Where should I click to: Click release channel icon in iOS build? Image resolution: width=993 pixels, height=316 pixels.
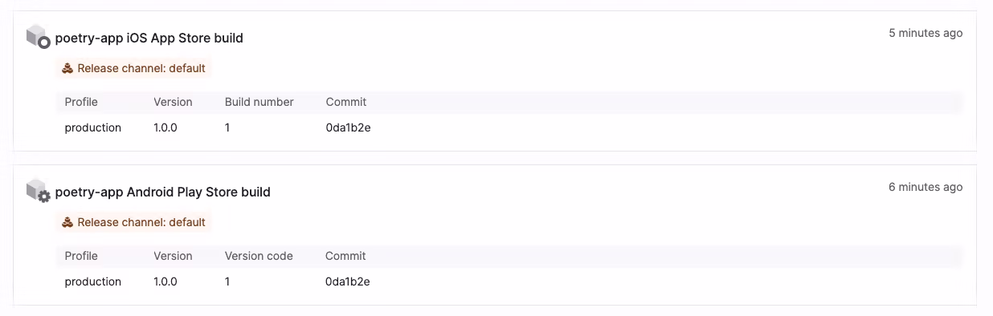(67, 68)
